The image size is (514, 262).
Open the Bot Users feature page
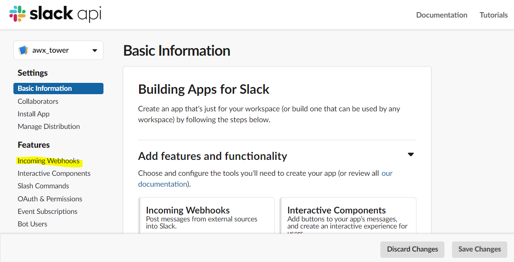pyautogui.click(x=32, y=224)
